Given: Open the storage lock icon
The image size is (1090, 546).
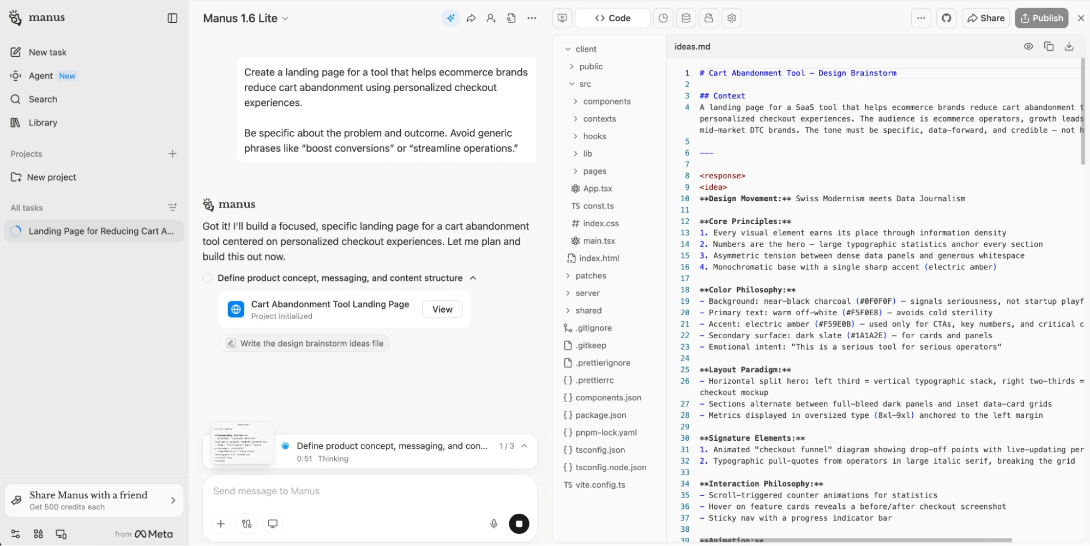Looking at the screenshot, I should point(709,18).
